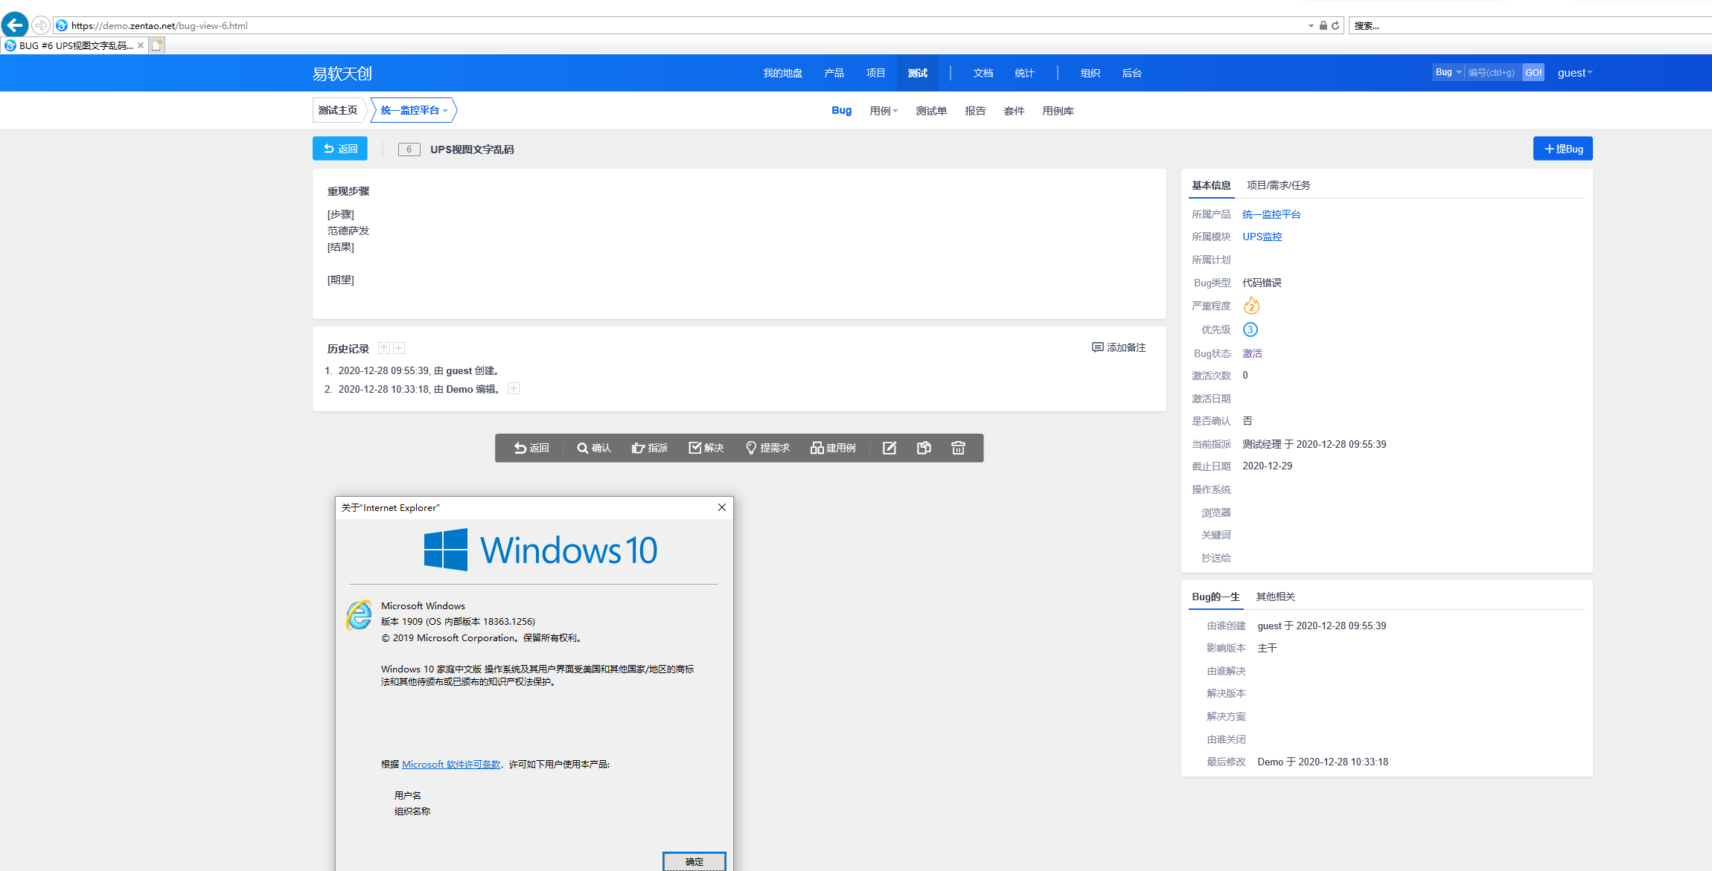Screen dimensions: 1712x871
Task: Click the 建用例 create case icon
Action: click(x=833, y=448)
